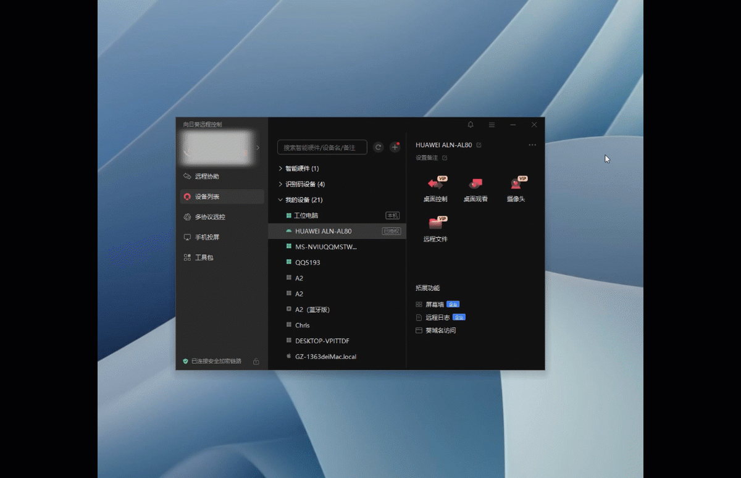741x478 pixels.
Task: Pick the Chris device
Action: tap(337, 325)
